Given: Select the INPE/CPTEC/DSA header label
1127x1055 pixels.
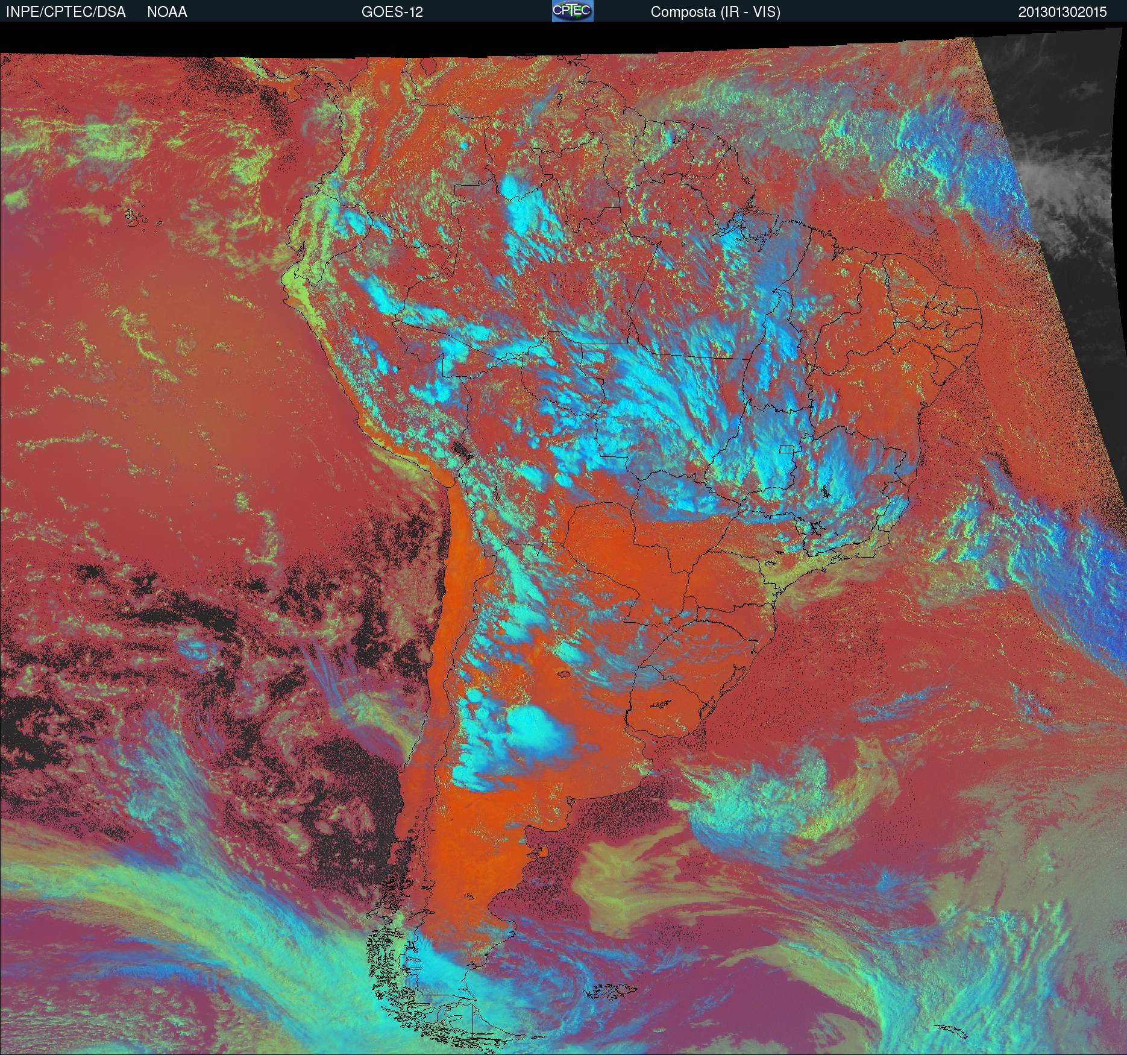Looking at the screenshot, I should [66, 12].
